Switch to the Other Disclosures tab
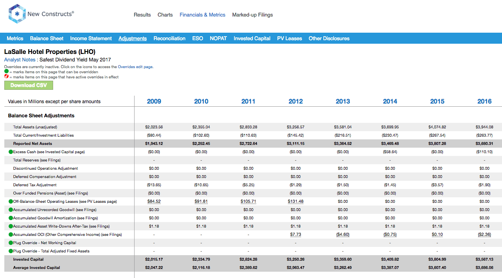 point(329,38)
